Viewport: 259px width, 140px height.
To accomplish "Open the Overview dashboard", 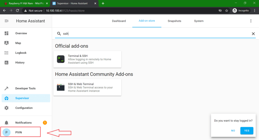I will (x=21, y=33).
